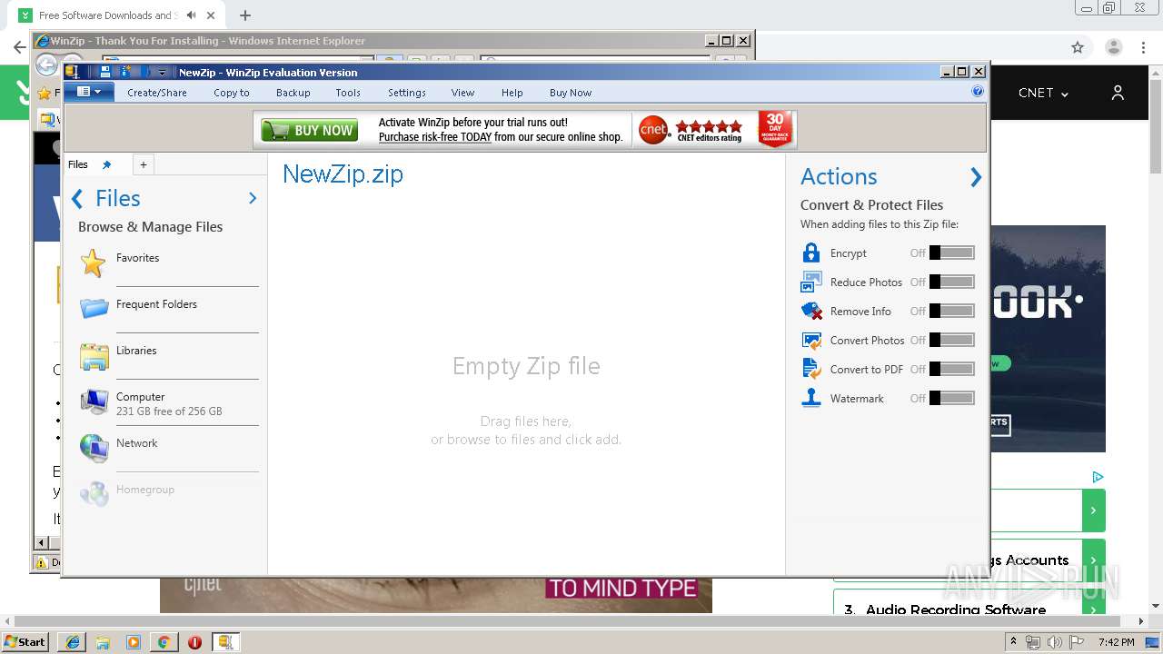Click the pin icon on the Files tab
1163x654 pixels.
coord(106,164)
